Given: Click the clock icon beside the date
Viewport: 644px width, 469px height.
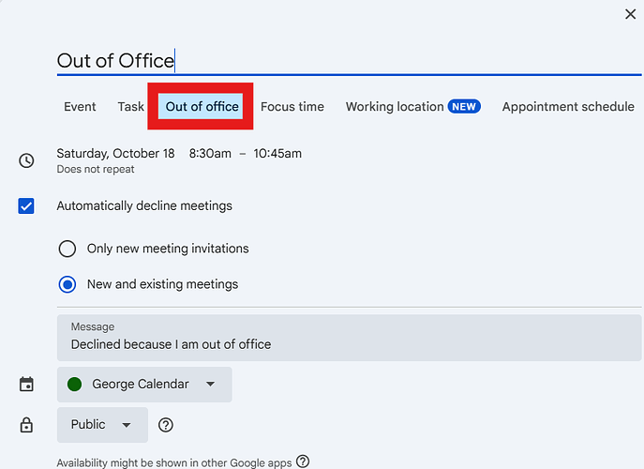Looking at the screenshot, I should click(26, 160).
